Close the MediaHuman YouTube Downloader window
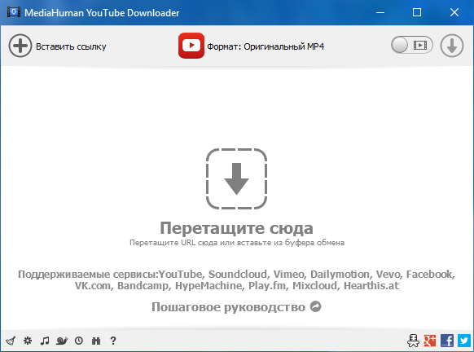 pos(454,12)
